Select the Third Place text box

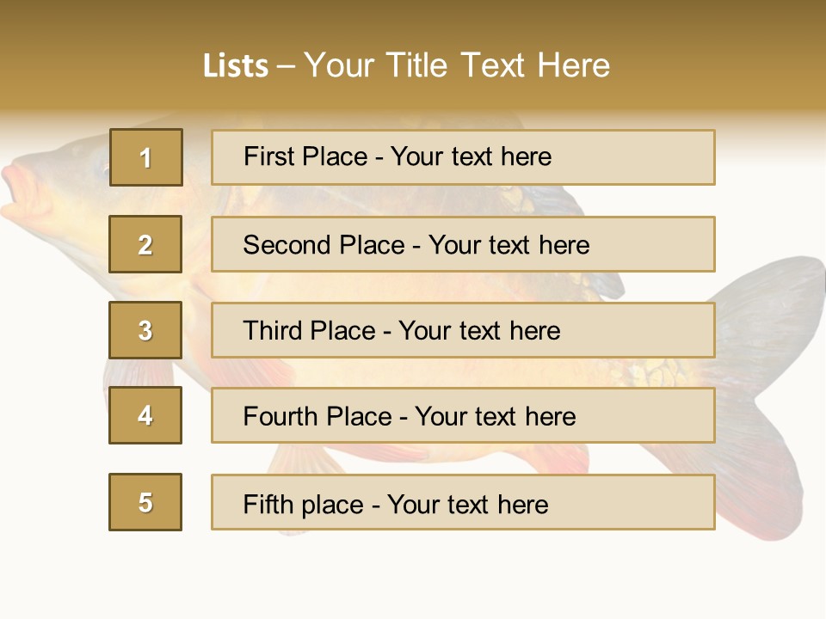tap(463, 330)
